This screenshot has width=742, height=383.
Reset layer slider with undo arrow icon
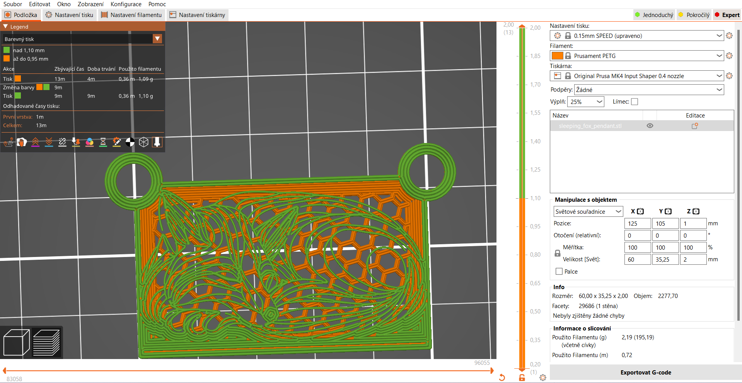click(502, 378)
